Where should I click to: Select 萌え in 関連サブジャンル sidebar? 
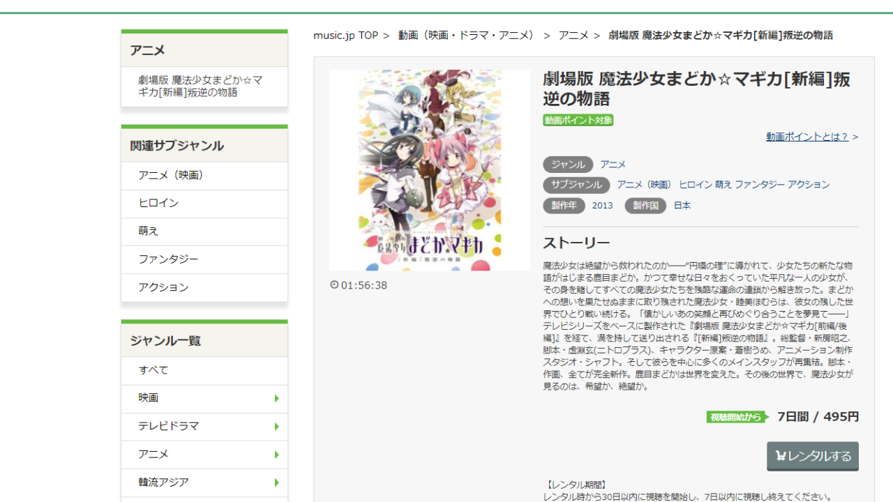[x=204, y=231]
